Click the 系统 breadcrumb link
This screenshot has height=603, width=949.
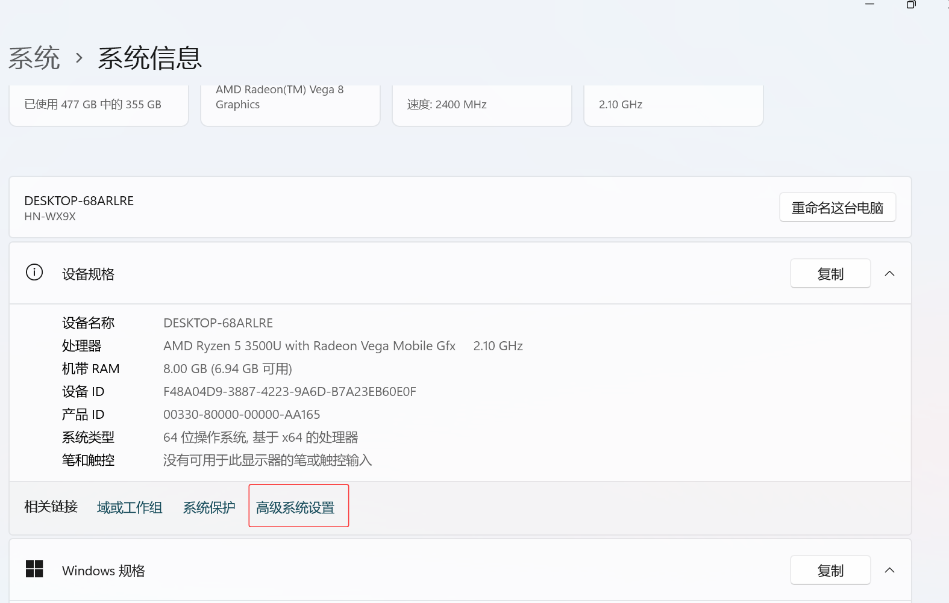click(34, 58)
